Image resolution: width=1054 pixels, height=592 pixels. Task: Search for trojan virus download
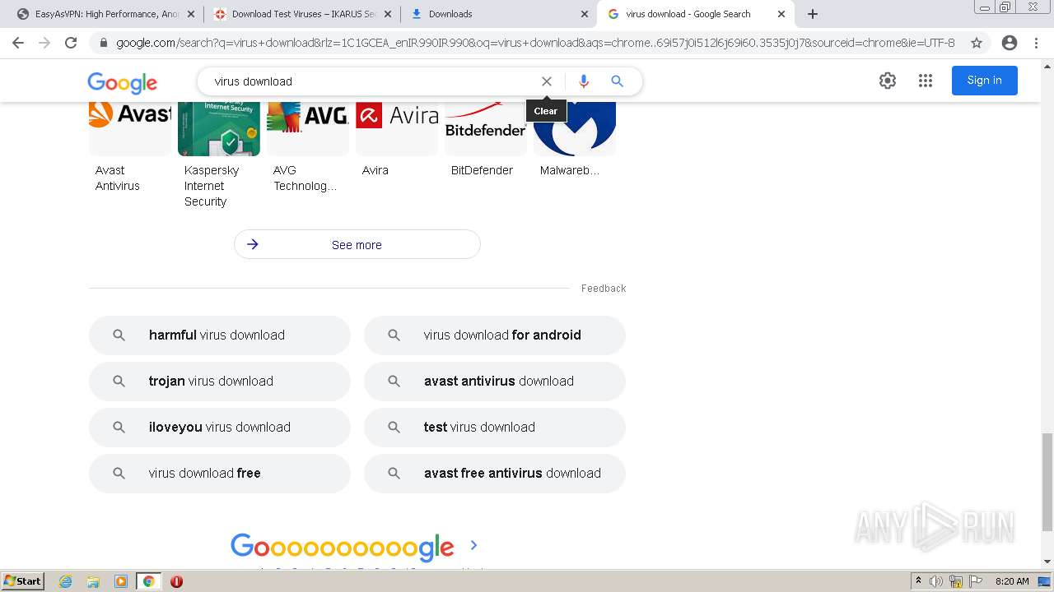tap(220, 382)
